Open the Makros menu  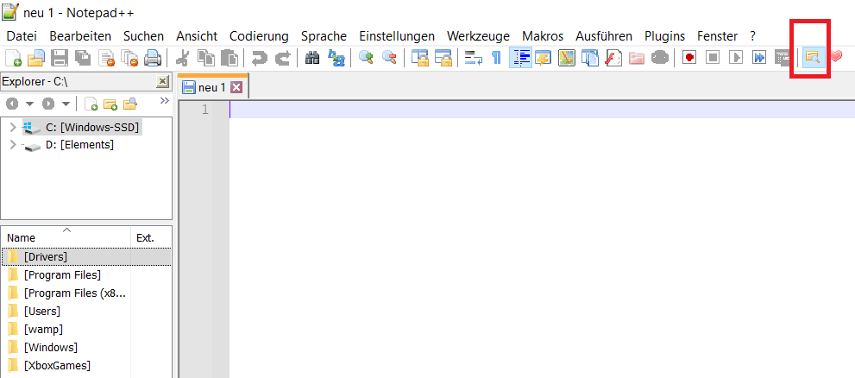tap(543, 36)
